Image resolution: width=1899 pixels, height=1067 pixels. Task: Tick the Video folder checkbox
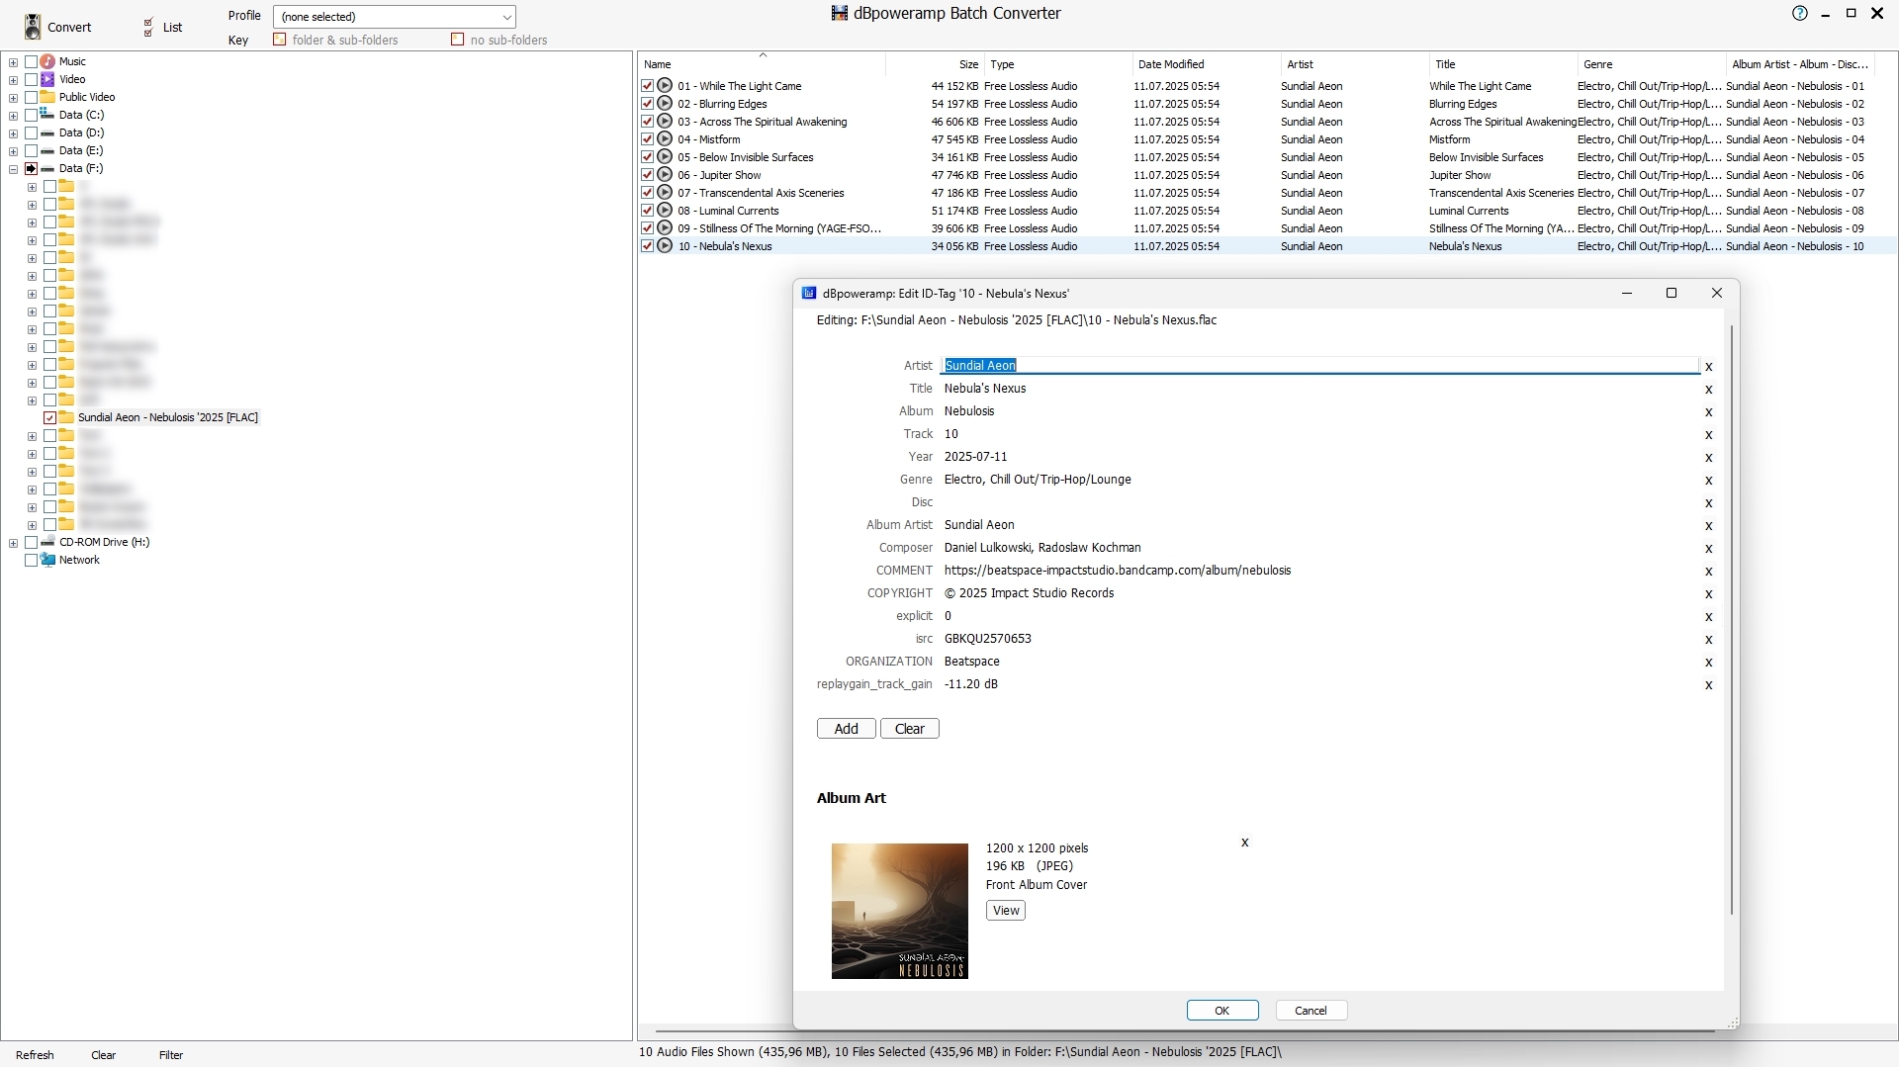click(x=31, y=79)
